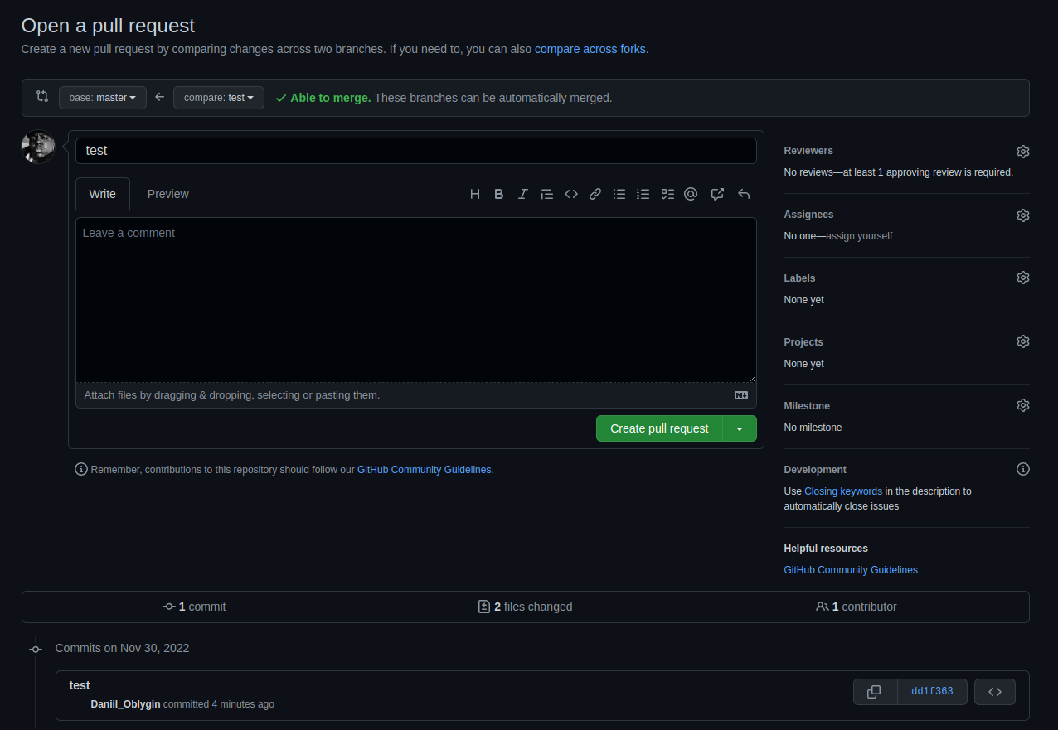Insert a task list
Screen dimensions: 1058x730
tap(667, 194)
